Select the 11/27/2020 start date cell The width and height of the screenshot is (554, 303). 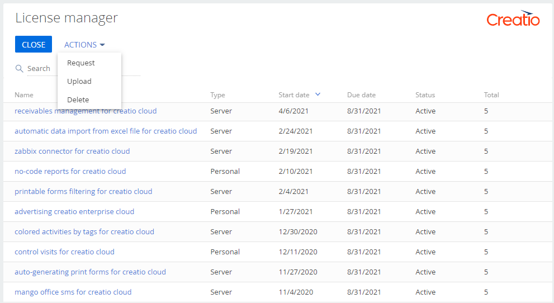298,272
